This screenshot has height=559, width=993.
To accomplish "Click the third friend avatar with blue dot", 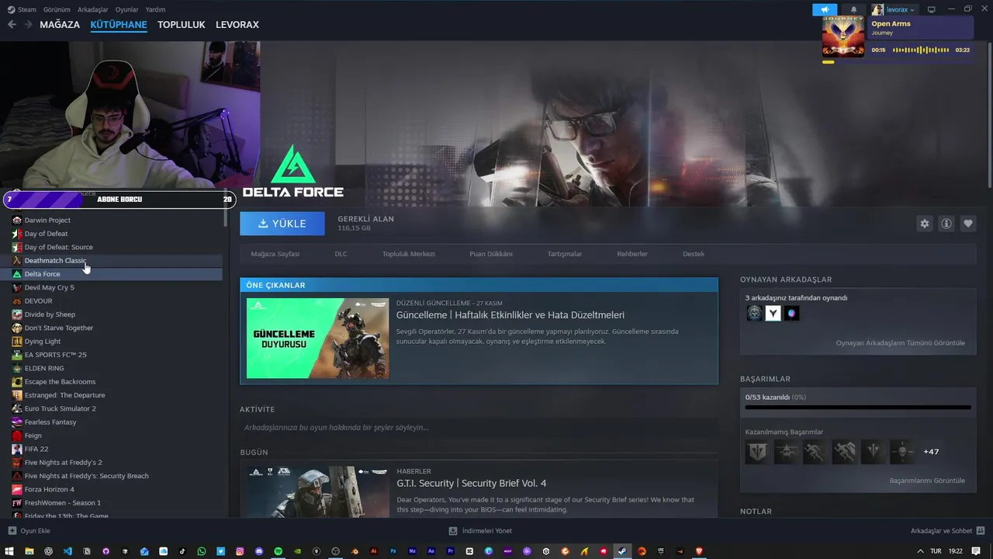I will (x=791, y=313).
